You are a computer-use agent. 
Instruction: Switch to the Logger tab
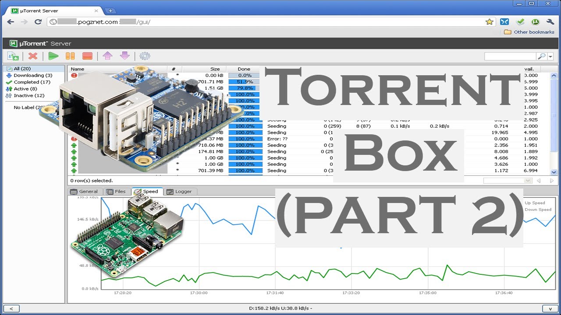(x=180, y=191)
